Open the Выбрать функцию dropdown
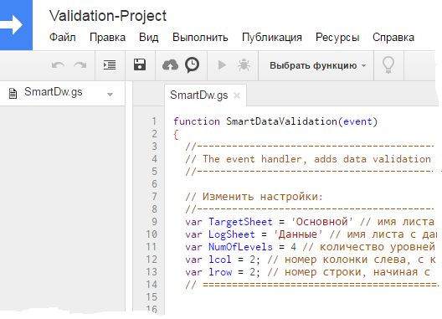 click(x=318, y=65)
